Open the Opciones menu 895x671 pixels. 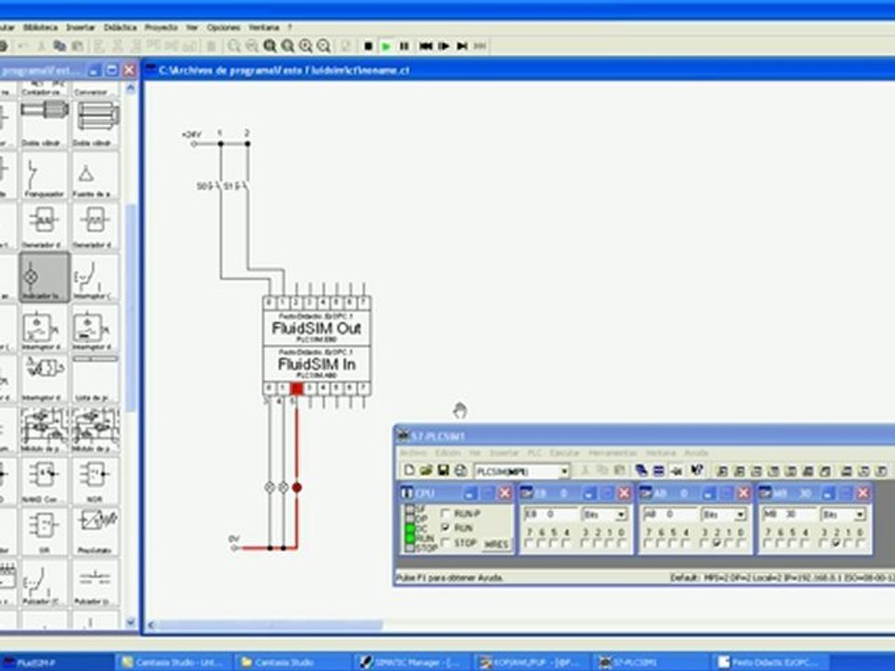click(223, 27)
